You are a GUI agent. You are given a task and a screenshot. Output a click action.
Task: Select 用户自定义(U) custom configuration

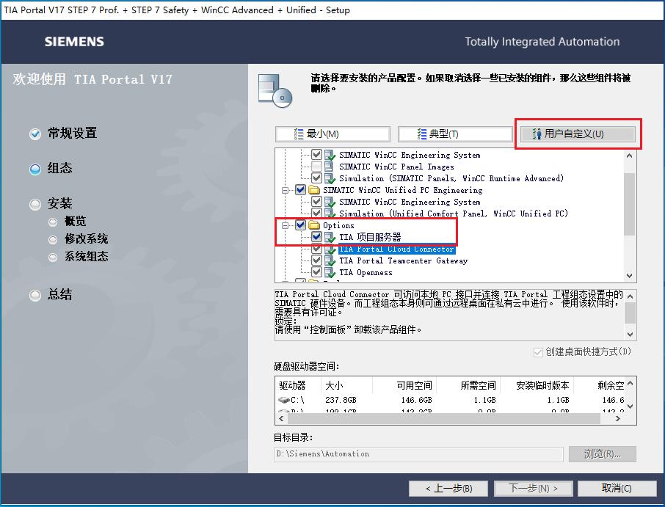[578, 134]
